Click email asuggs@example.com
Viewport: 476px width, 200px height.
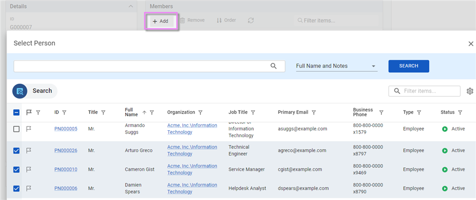[x=302, y=129]
